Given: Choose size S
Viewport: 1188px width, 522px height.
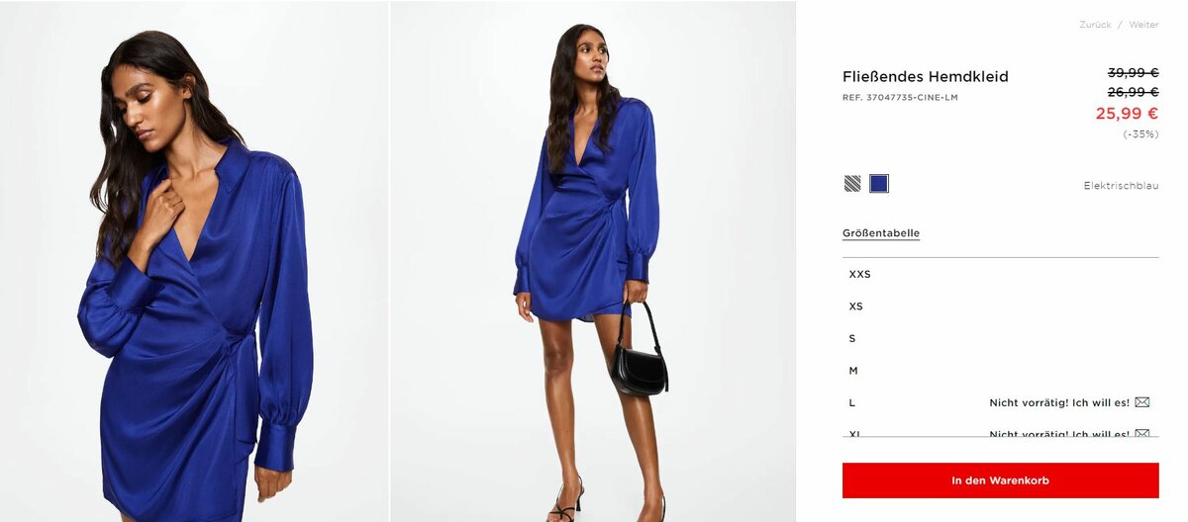Looking at the screenshot, I should pyautogui.click(x=1000, y=338).
